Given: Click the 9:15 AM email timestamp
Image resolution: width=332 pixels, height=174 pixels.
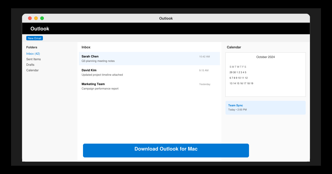Looking at the screenshot, I should coord(204,70).
